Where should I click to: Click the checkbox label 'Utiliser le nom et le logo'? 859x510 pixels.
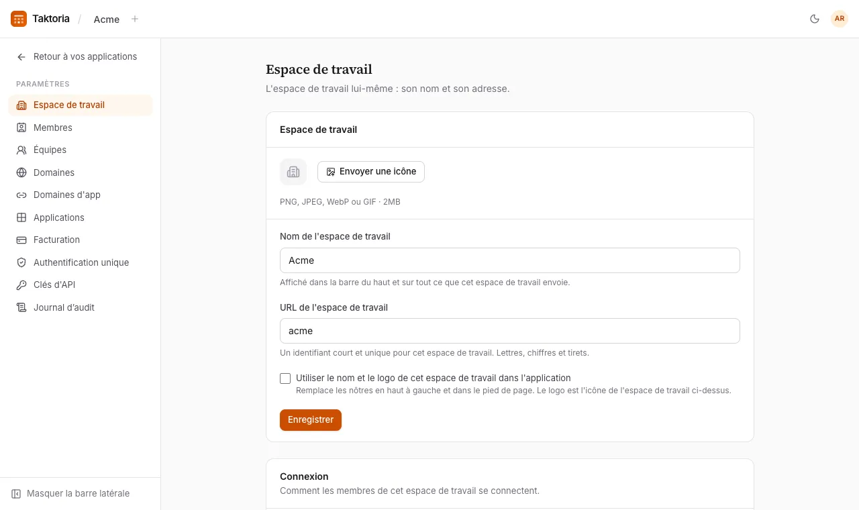(x=434, y=378)
